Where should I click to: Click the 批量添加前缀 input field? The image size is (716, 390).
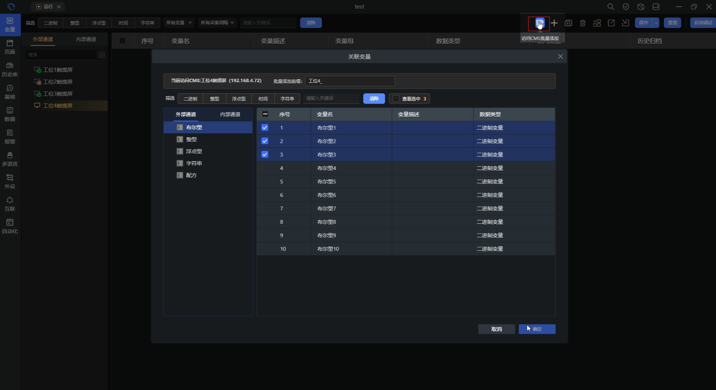350,81
